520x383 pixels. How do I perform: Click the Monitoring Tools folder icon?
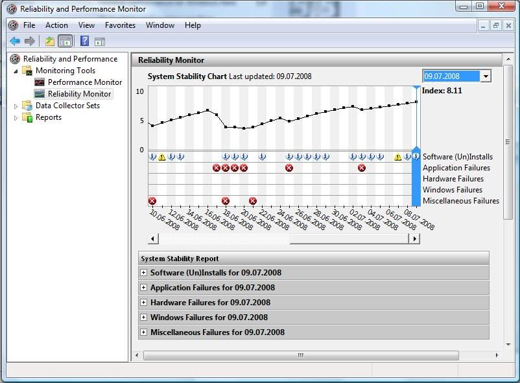pos(27,70)
